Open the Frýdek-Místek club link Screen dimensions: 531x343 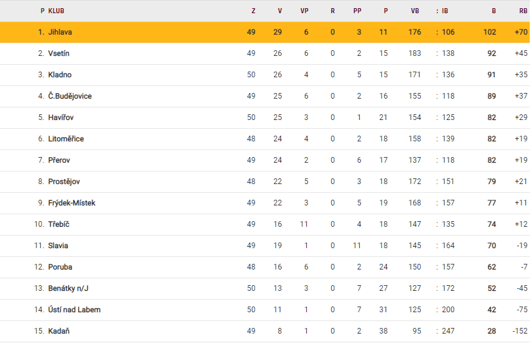pyautogui.click(x=71, y=203)
